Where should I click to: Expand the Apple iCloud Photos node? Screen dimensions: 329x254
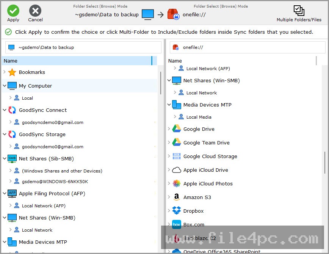[x=169, y=183]
